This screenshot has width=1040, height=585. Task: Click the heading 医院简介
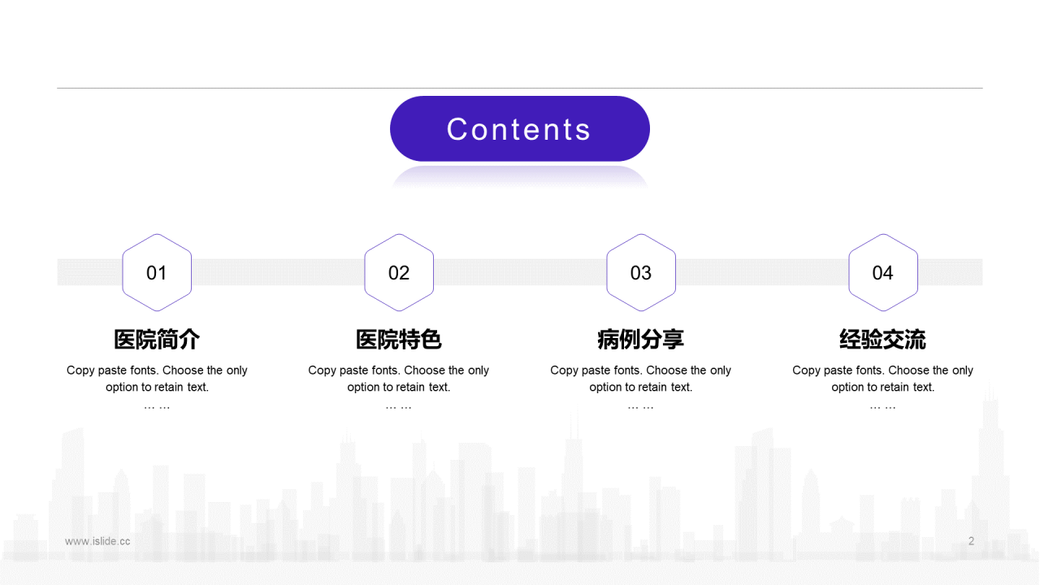pos(157,340)
